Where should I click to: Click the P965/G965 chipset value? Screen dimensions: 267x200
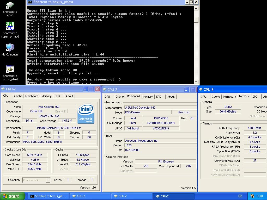(161, 118)
